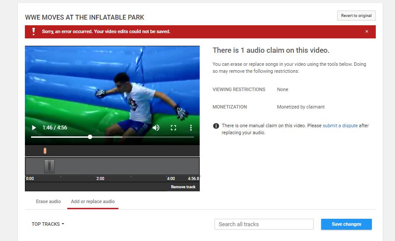
Task: Click the 1:46 / 4:56 time display
Action: [x=55, y=128]
